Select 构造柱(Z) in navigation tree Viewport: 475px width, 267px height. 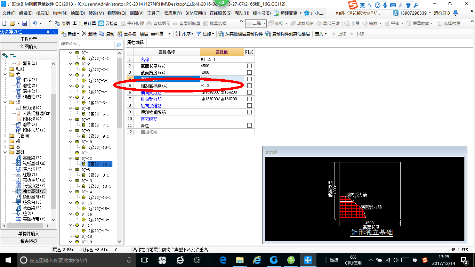29,97
